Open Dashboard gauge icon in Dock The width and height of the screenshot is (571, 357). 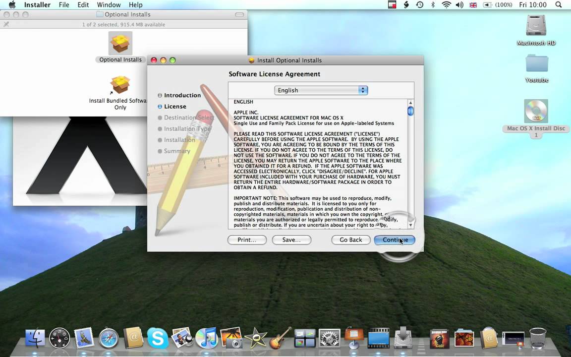pos(59,338)
